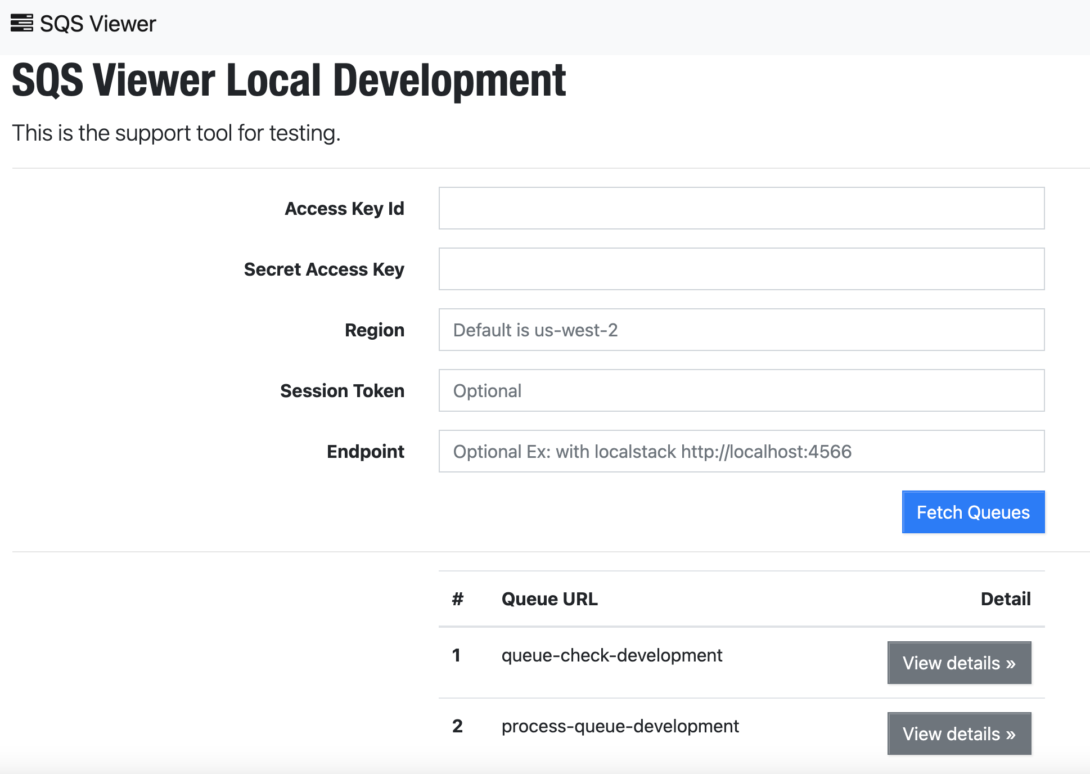The width and height of the screenshot is (1090, 774).
Task: Click the support tool description text
Action: (177, 133)
